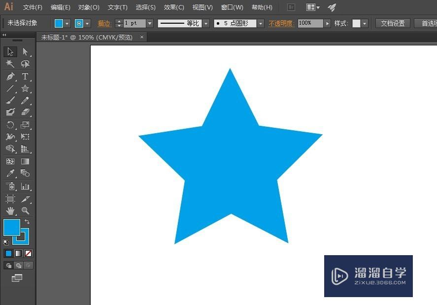Open the 窗口(W) menu
This screenshot has width=437, height=305.
tap(232, 7)
